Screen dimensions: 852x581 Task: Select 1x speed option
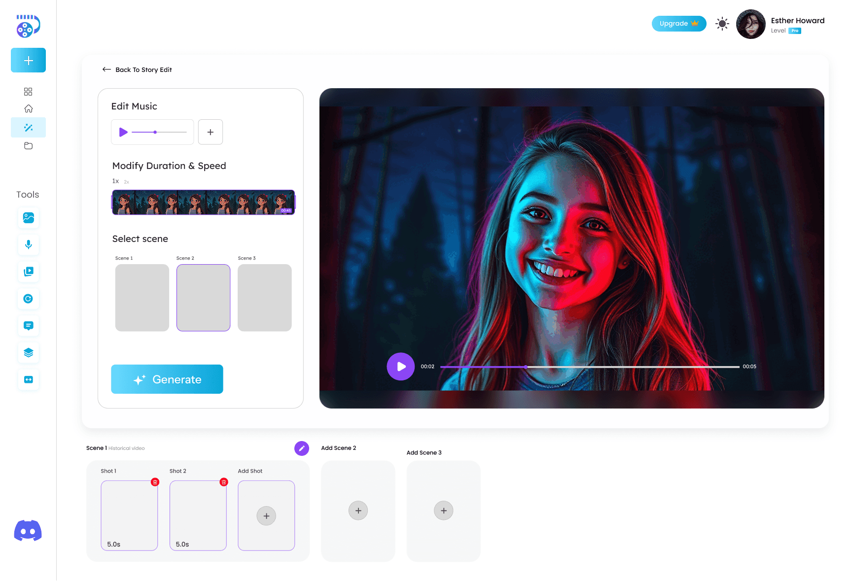(115, 181)
